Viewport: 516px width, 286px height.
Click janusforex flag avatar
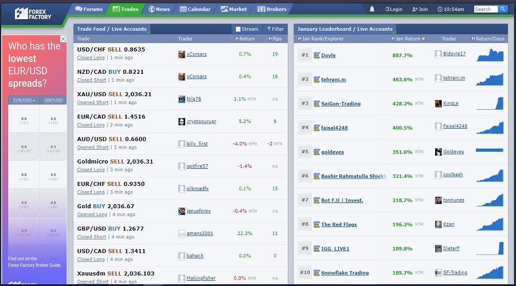click(x=182, y=211)
